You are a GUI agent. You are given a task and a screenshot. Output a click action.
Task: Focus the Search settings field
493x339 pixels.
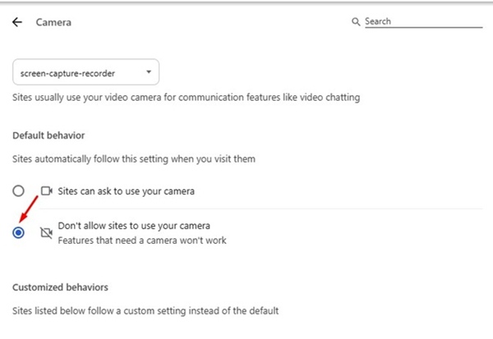point(401,21)
